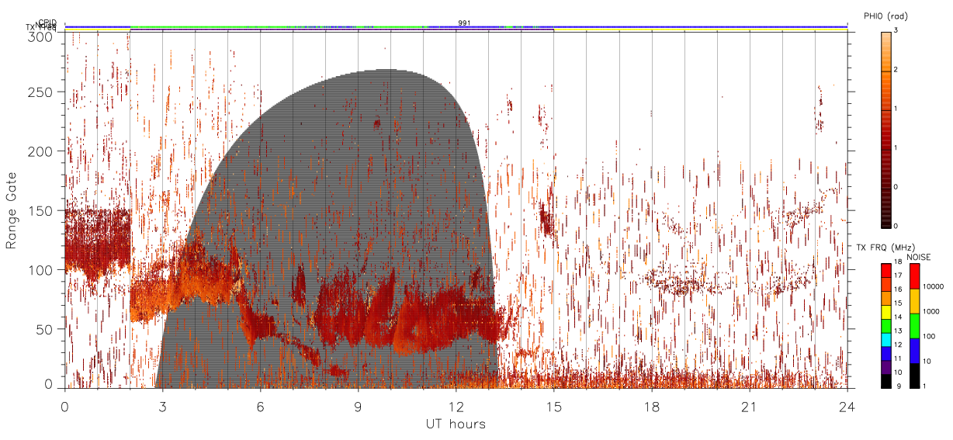The height and width of the screenshot is (440, 953).
Task: Pick the green 13–14 MHz TX FRQ swatch
Action: tap(885, 325)
